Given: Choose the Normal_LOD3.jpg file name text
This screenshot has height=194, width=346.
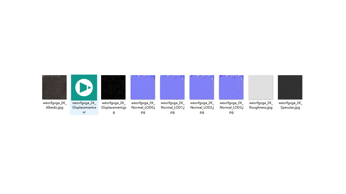Looking at the screenshot, I should tap(231, 107).
